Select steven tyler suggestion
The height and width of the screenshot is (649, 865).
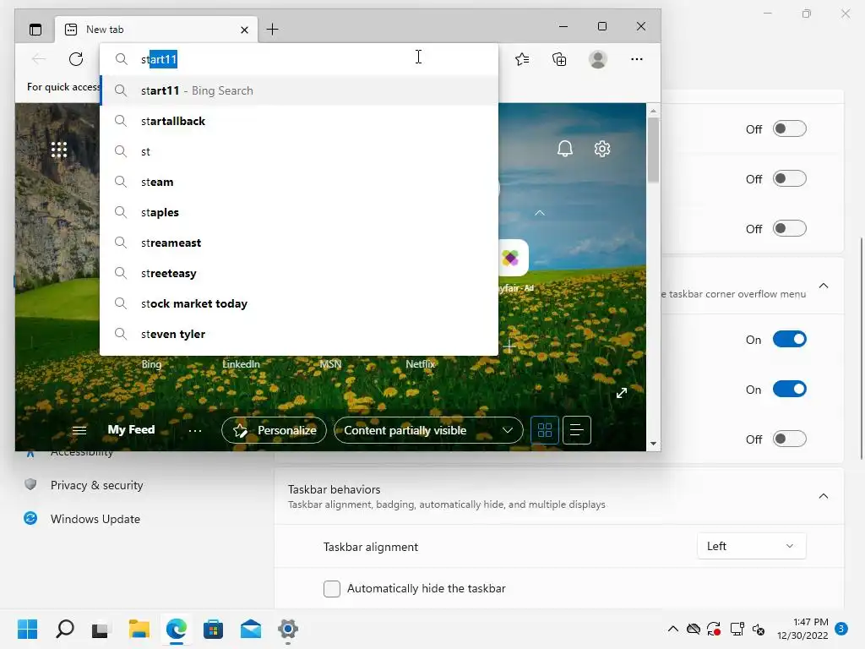coord(299,333)
